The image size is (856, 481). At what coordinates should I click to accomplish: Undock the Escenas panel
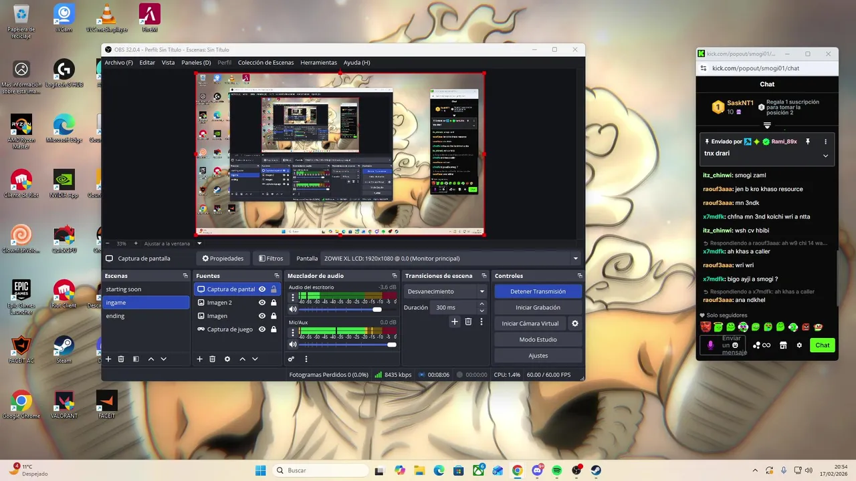point(185,276)
